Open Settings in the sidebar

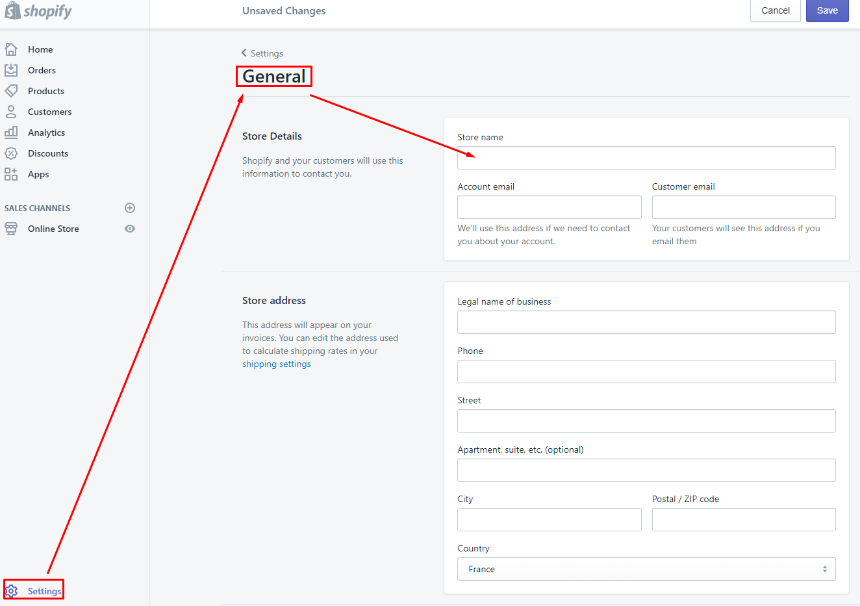[x=44, y=591]
